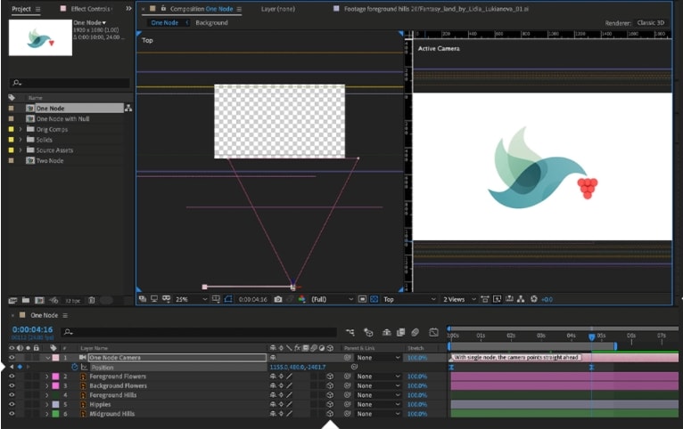Open the 25% magnification dropdown
The width and height of the screenshot is (683, 429).
pos(191,299)
